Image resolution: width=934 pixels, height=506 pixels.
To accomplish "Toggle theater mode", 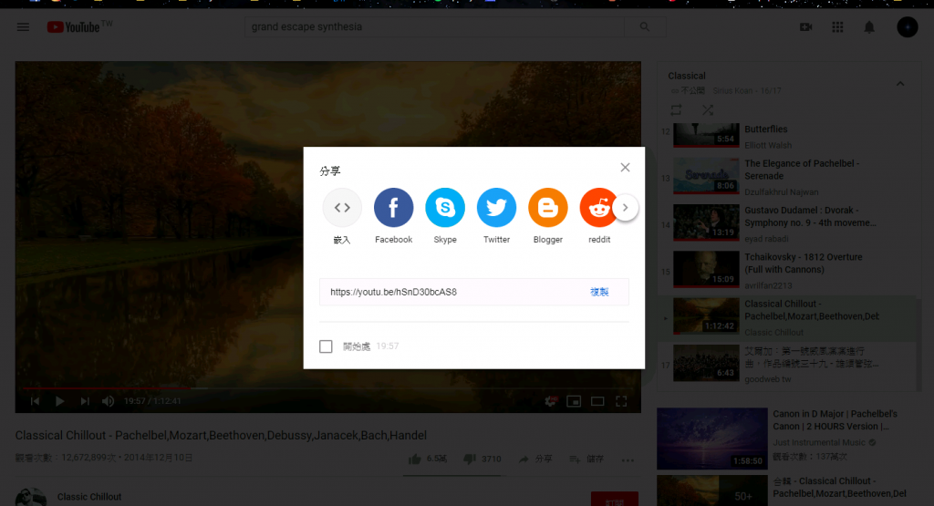I will point(597,401).
